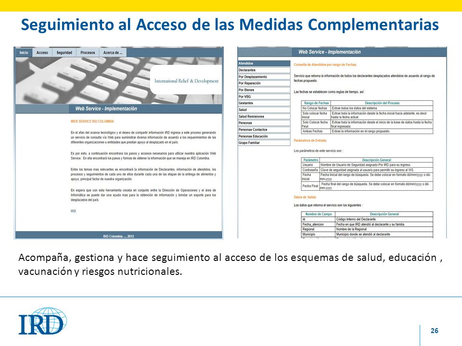Screen dimensions: 462x346
Task: Click the Regional field cell
Action: click(319, 229)
